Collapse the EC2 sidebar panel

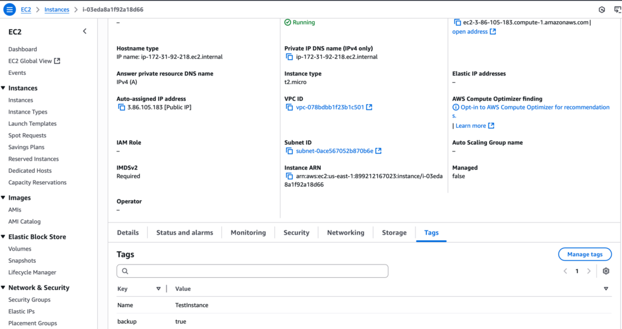click(84, 32)
